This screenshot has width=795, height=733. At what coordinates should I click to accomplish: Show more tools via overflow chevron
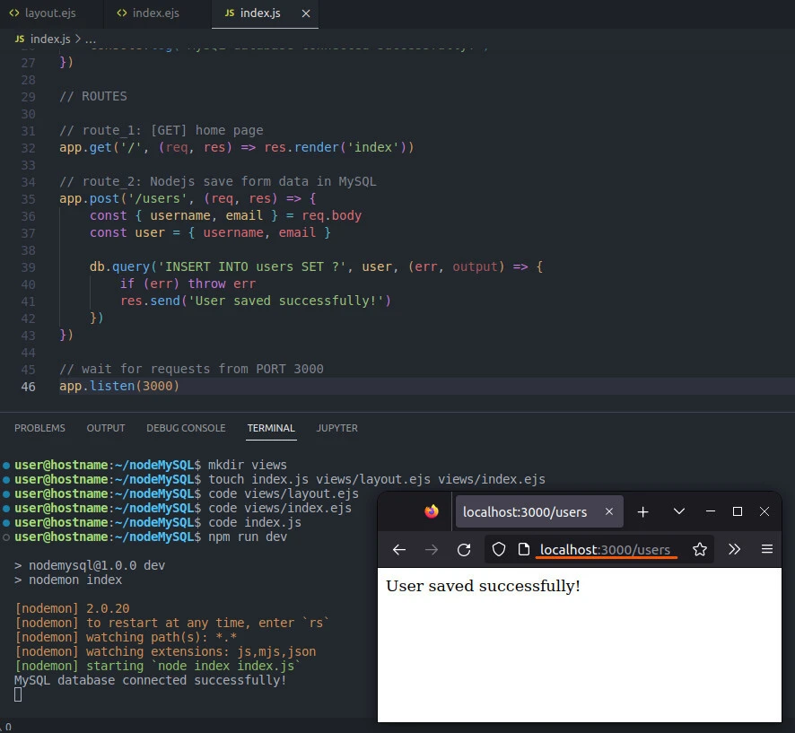coord(734,549)
